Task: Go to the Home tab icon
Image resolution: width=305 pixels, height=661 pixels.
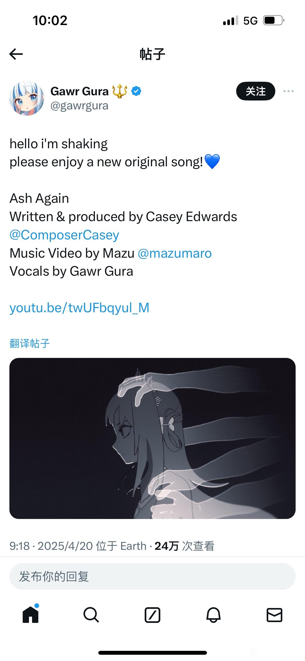Action: coord(31,615)
